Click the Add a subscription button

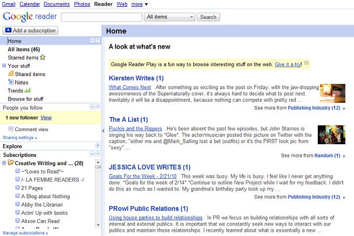pos(30,30)
